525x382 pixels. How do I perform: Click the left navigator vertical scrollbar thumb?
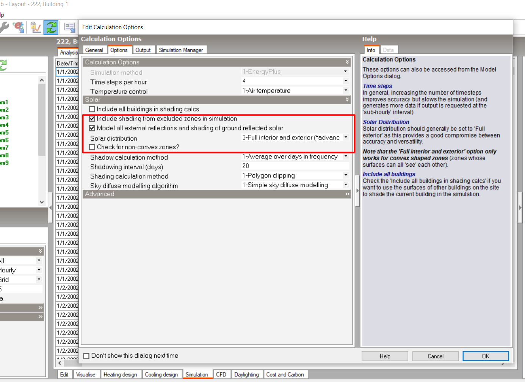pos(42,120)
